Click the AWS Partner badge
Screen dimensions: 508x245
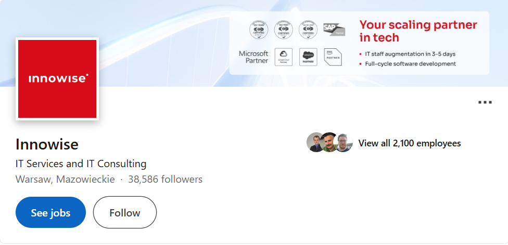[333, 57]
